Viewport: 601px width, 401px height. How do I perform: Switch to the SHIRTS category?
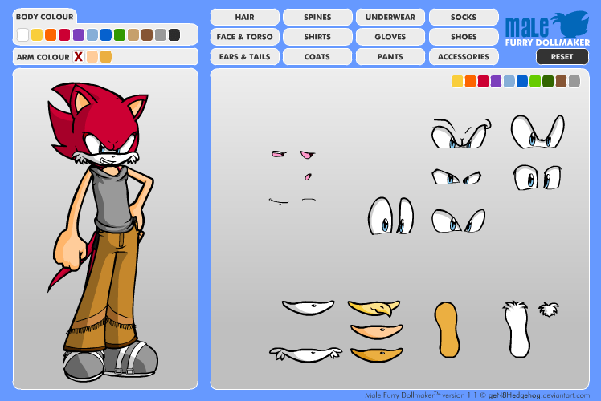pyautogui.click(x=317, y=37)
